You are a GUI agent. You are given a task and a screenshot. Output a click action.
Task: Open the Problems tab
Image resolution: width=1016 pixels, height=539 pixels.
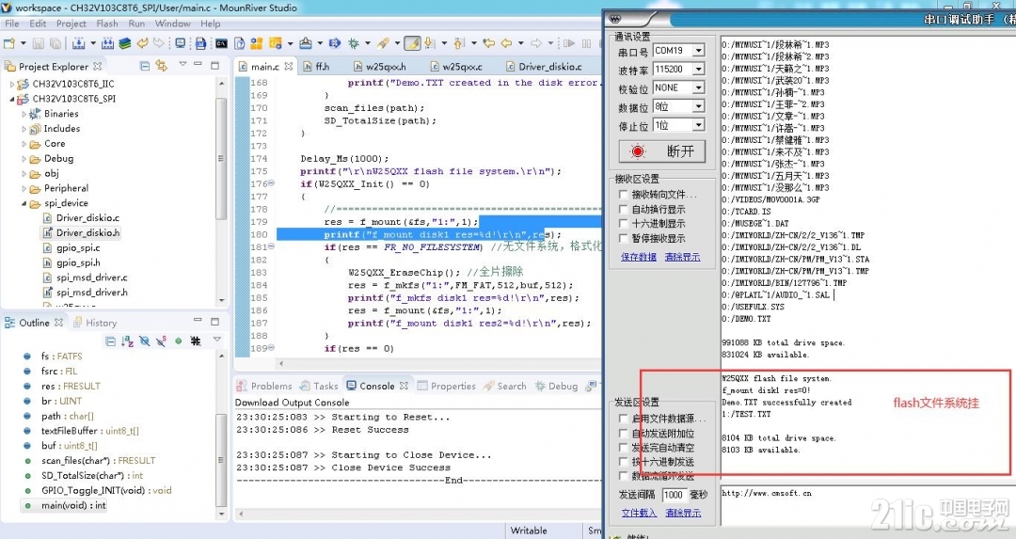pos(264,386)
